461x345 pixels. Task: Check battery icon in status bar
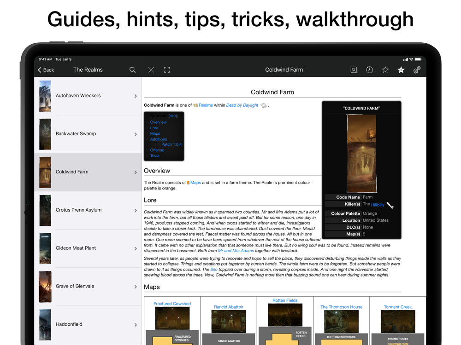[418, 59]
